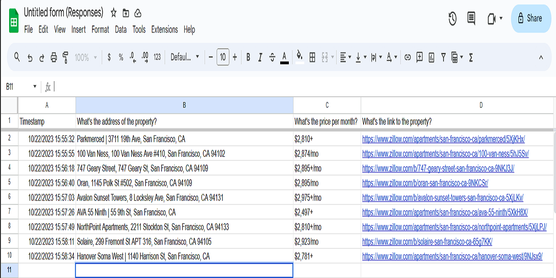The width and height of the screenshot is (556, 278).
Task: Open the Extensions menu
Action: 164,30
